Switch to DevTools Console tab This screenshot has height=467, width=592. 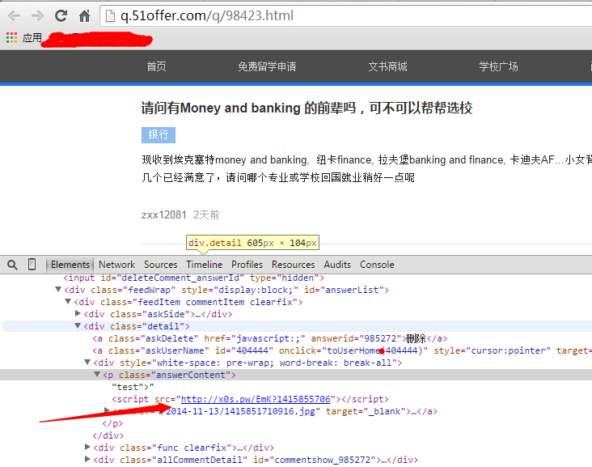click(x=377, y=265)
